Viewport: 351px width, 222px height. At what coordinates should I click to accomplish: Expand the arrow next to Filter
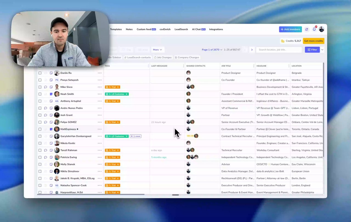click(x=322, y=50)
